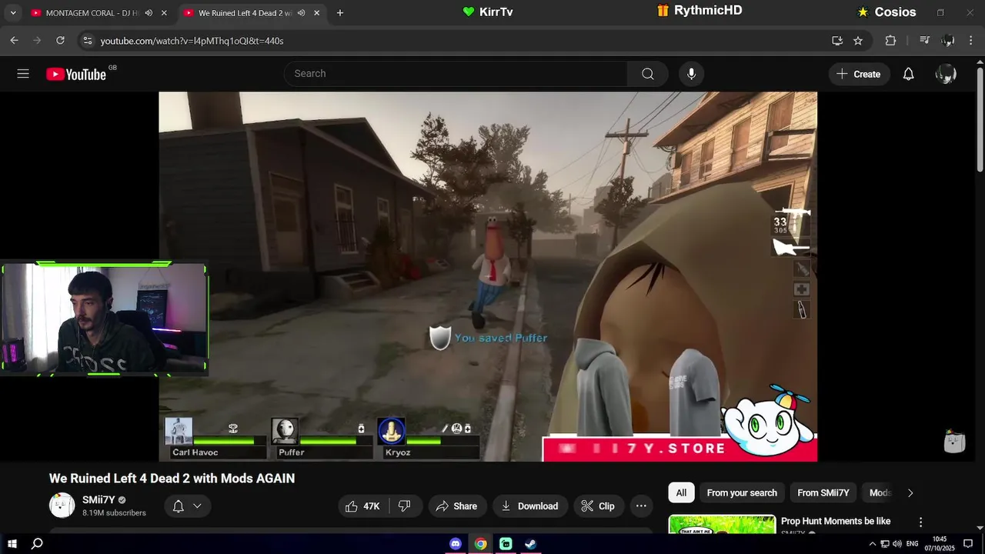This screenshot has height=554, width=985.
Task: Mute audio on the MONTAGEM CORAL tab
Action: tap(149, 13)
